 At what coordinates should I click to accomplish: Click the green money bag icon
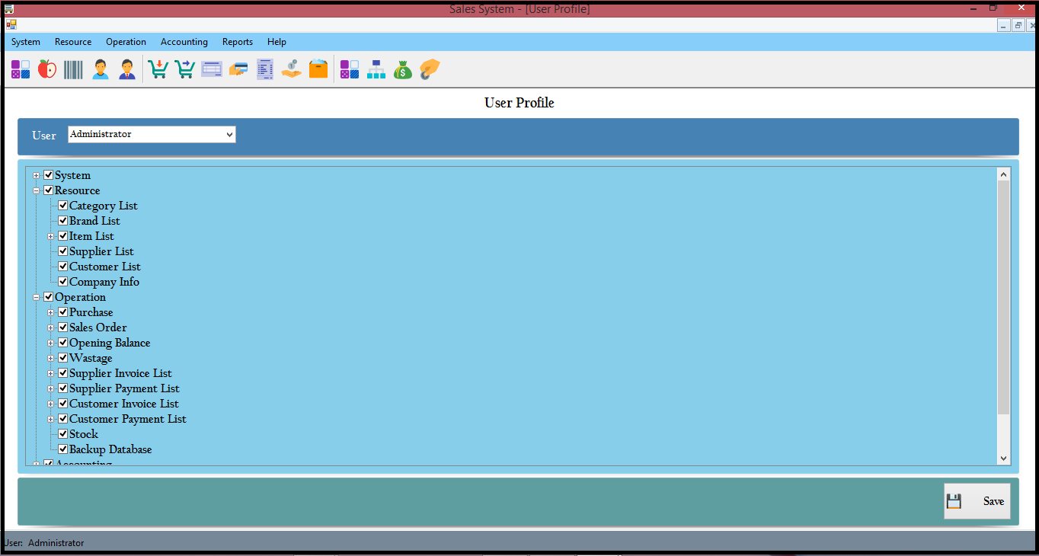pyautogui.click(x=403, y=70)
